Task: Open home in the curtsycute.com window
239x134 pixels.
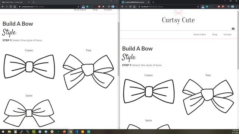Action: point(15,7)
